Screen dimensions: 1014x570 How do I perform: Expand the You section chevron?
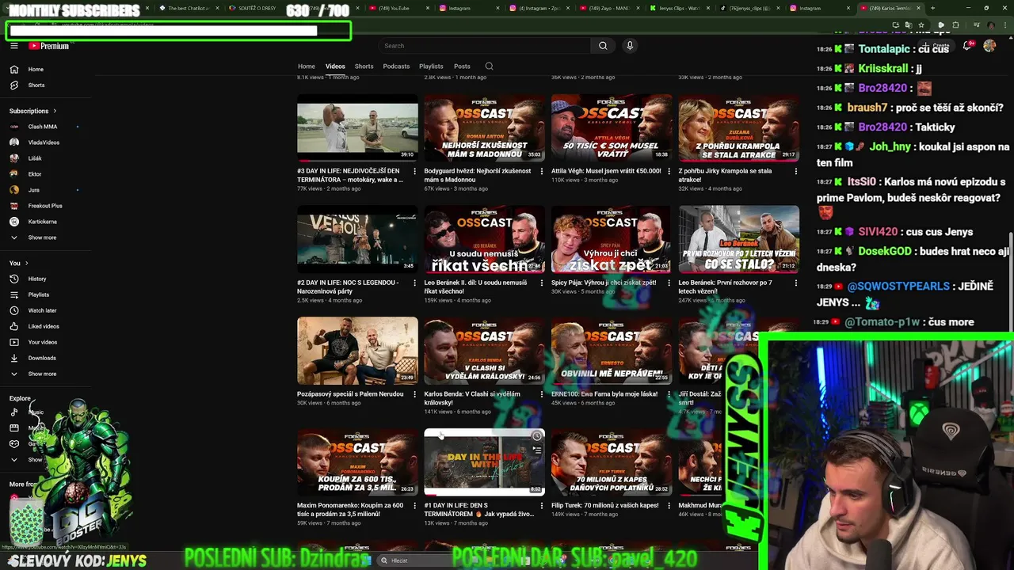pos(26,263)
